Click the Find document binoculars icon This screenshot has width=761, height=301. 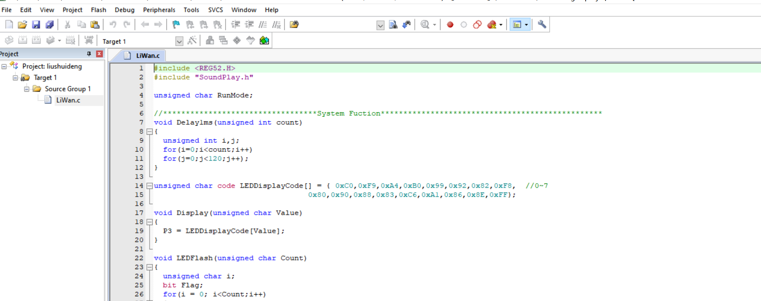[393, 24]
